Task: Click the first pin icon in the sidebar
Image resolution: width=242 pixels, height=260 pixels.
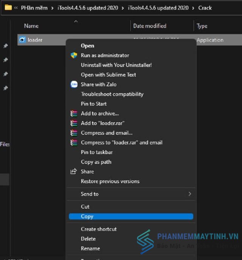Action: (x=6, y=45)
